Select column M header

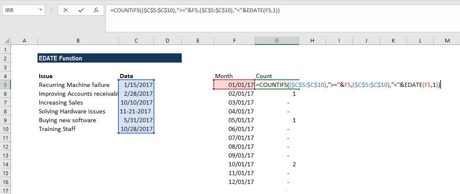tap(447, 40)
